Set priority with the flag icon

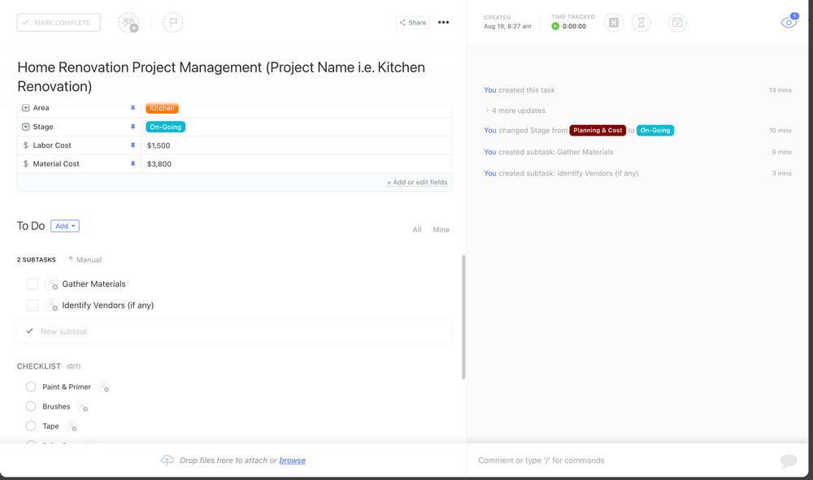coord(172,22)
